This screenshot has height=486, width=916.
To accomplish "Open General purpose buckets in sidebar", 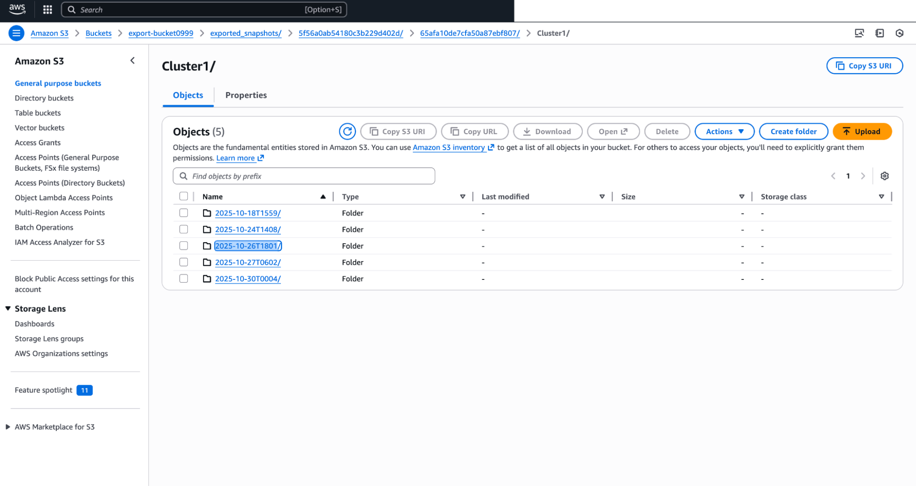I will [x=58, y=83].
